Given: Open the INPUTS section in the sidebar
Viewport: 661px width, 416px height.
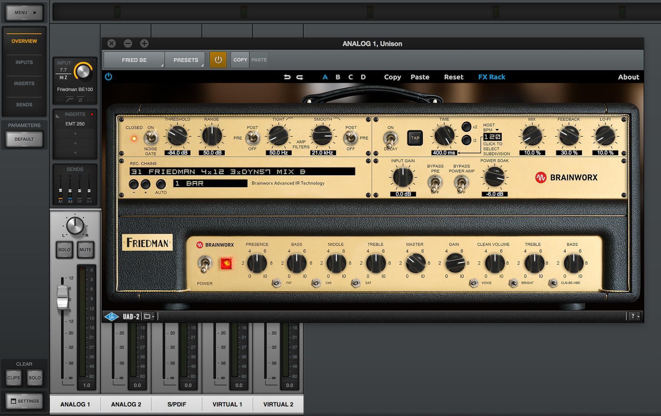Looking at the screenshot, I should (24, 62).
